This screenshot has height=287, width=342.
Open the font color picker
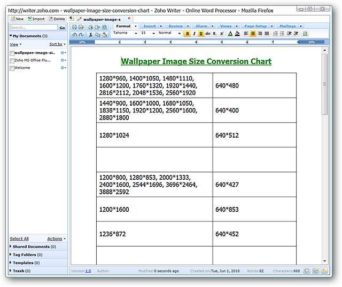229,34
